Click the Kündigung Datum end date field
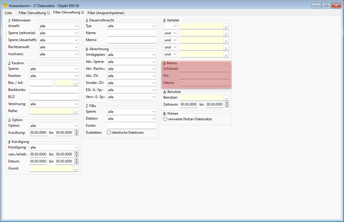Viewport: 344px width, 222px height. coord(64,161)
